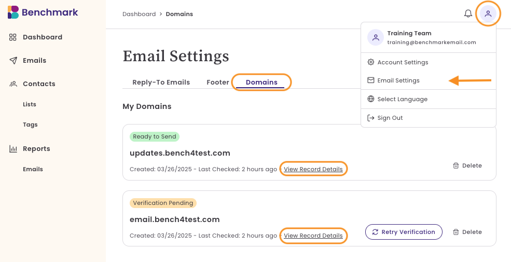Click the Contacts people icon
This screenshot has height=262, width=511.
click(13, 84)
